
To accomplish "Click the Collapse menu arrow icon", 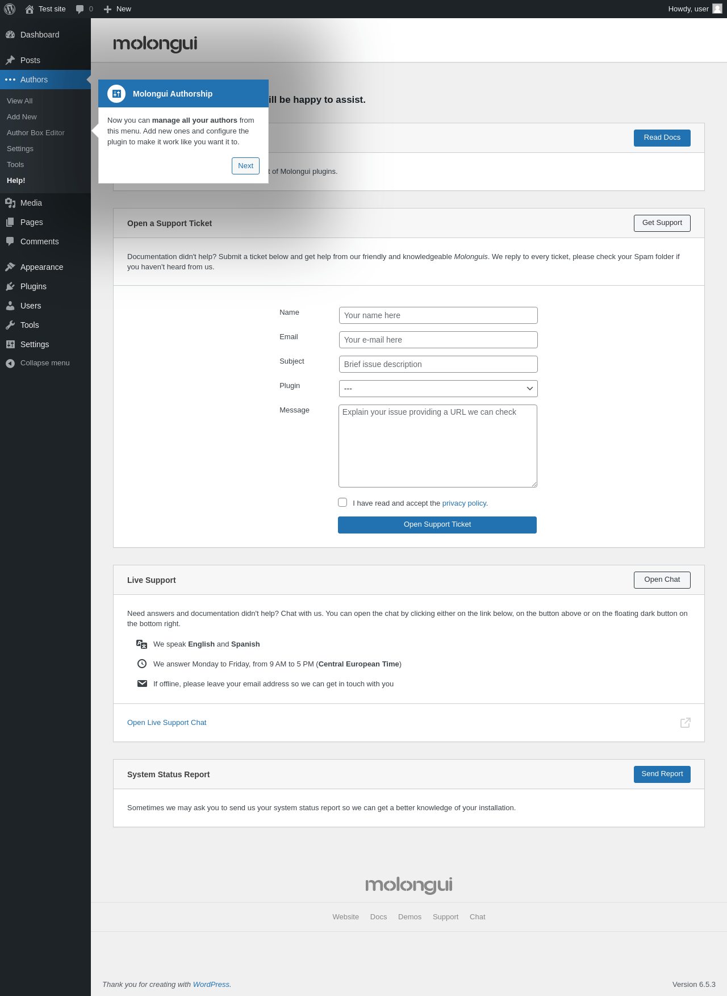I will tap(10, 363).
